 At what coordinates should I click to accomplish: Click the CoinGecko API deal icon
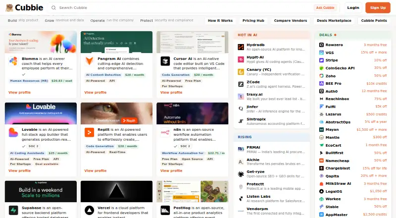click(x=321, y=68)
